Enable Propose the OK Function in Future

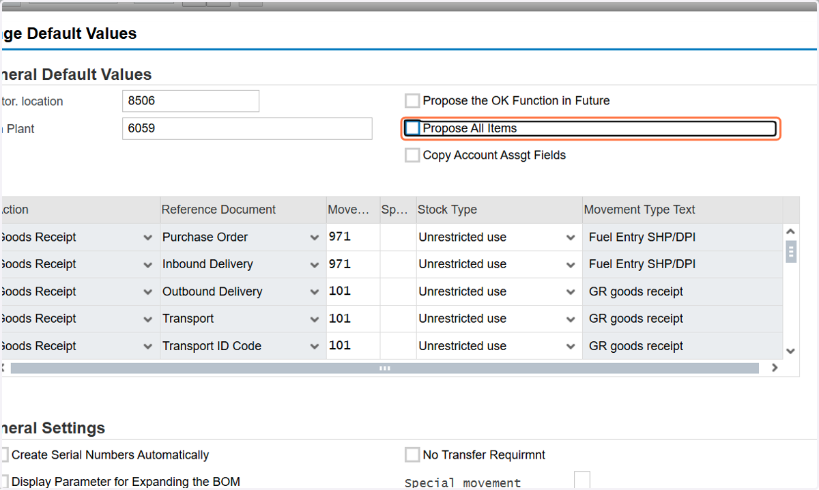(412, 101)
